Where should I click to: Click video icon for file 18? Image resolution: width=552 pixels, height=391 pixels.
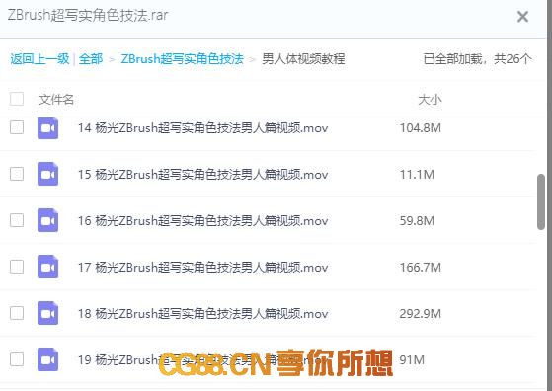(x=47, y=313)
